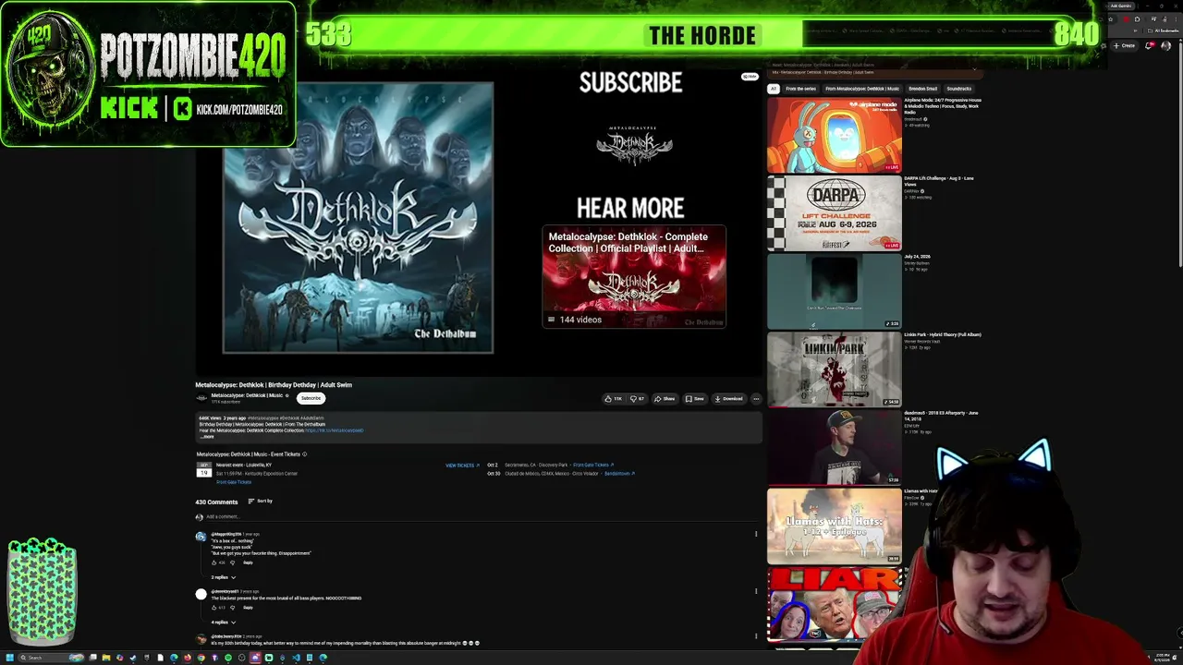The image size is (1183, 665).
Task: Click the 'Front Gate Tickets' link under Kentucky Exposition Center
Action: point(234,482)
